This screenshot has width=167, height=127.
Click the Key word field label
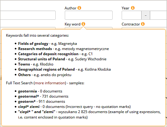click(72, 24)
